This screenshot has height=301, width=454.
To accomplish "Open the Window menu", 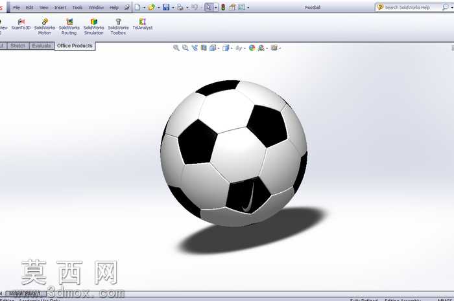I will tap(96, 8).
